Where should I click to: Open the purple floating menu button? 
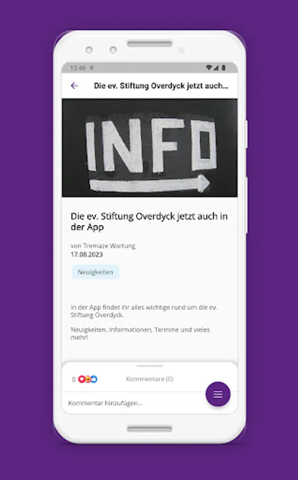click(x=218, y=394)
